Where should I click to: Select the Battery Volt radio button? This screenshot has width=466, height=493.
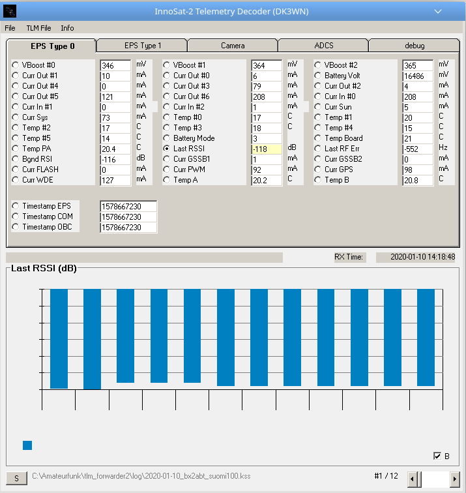(318, 76)
